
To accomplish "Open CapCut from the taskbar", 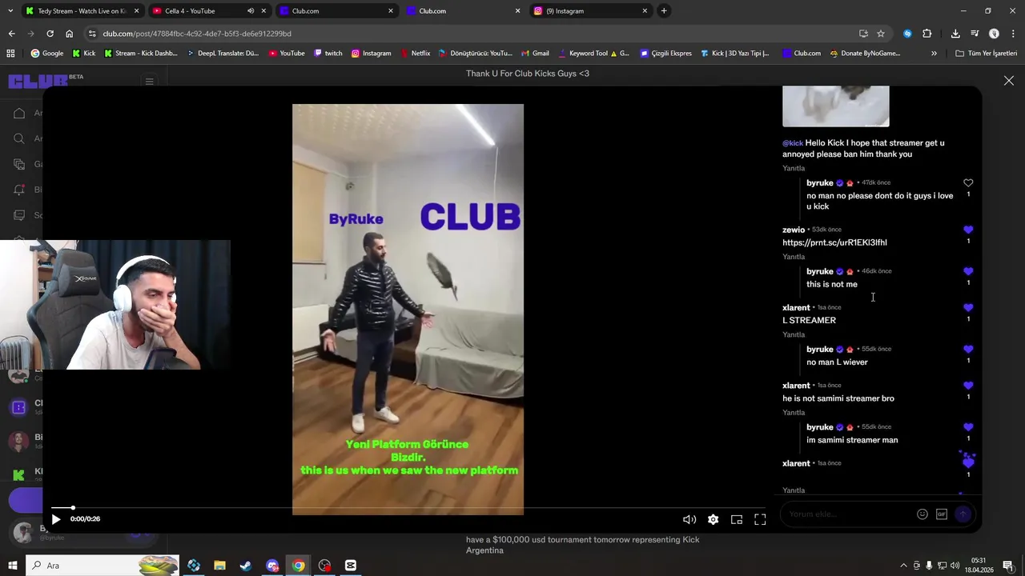I will (351, 566).
